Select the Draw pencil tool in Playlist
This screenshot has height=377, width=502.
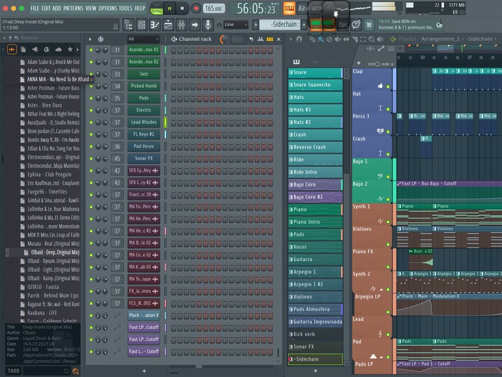(312, 39)
